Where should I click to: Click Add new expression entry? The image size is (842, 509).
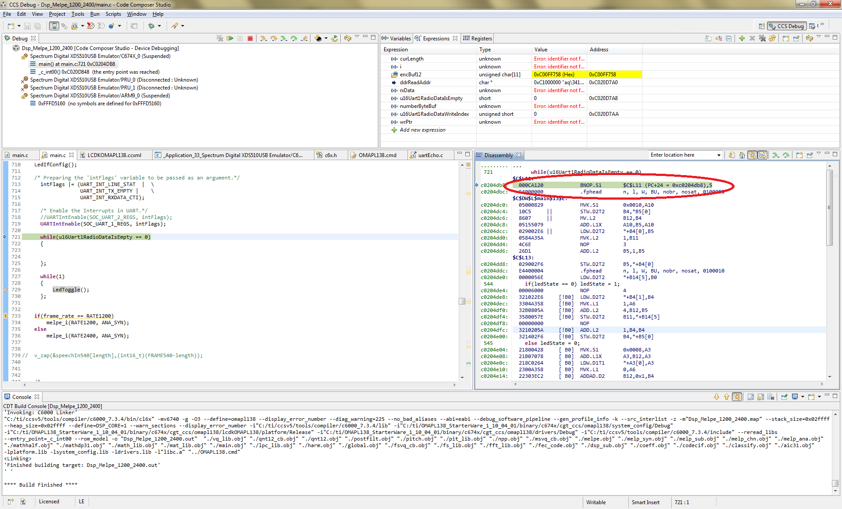click(x=422, y=130)
